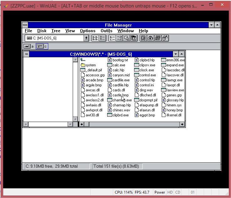This screenshot has width=231, height=198.
Task: Select chimes.wav
Action: point(119,110)
